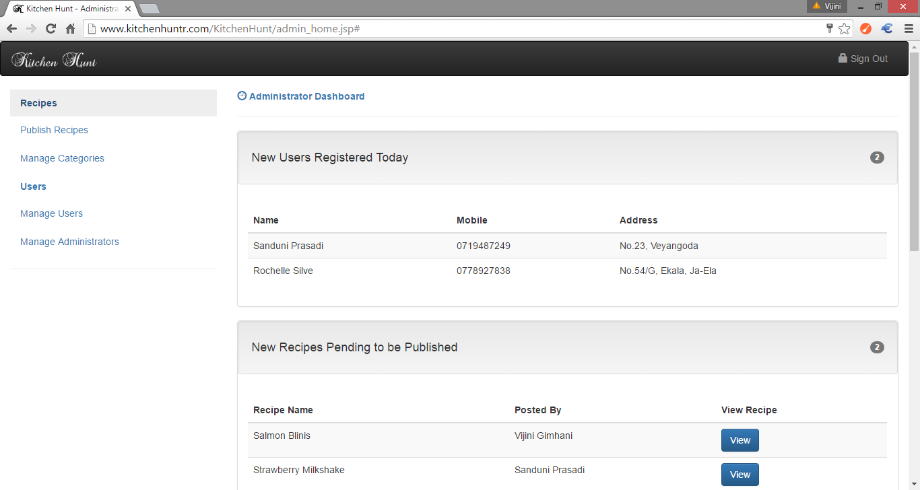Open the Chrome hamburger menu
The width and height of the screenshot is (920, 490).
click(909, 29)
